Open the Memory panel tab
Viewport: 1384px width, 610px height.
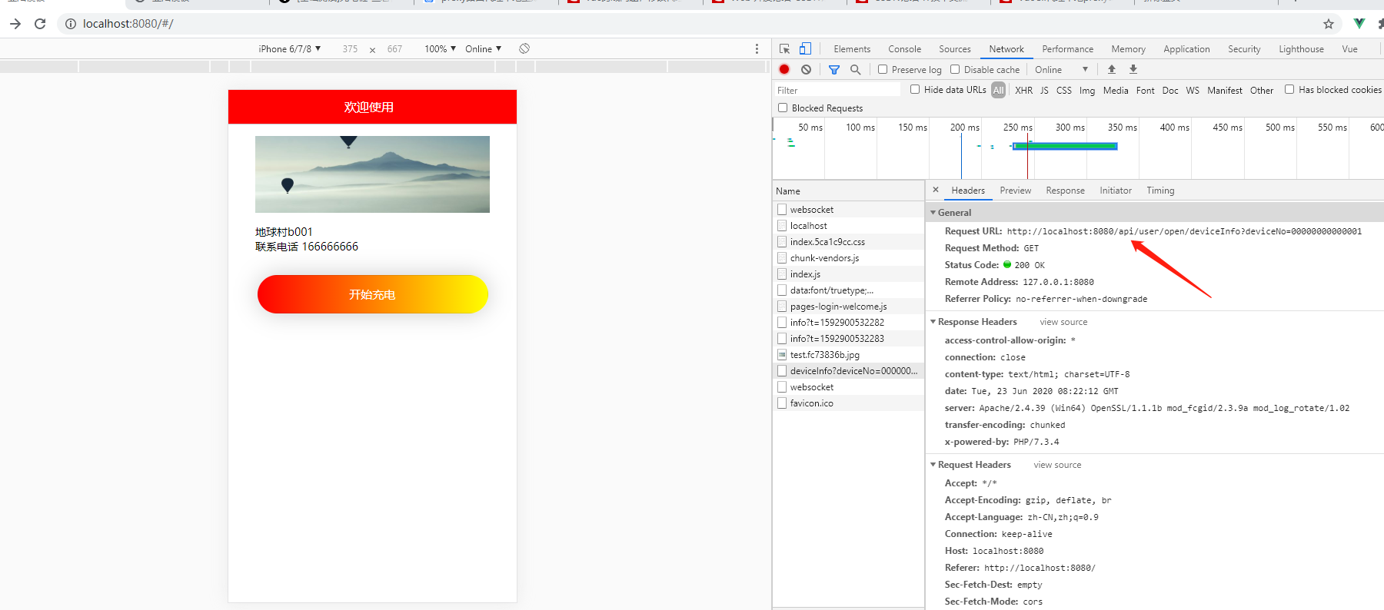click(1128, 48)
